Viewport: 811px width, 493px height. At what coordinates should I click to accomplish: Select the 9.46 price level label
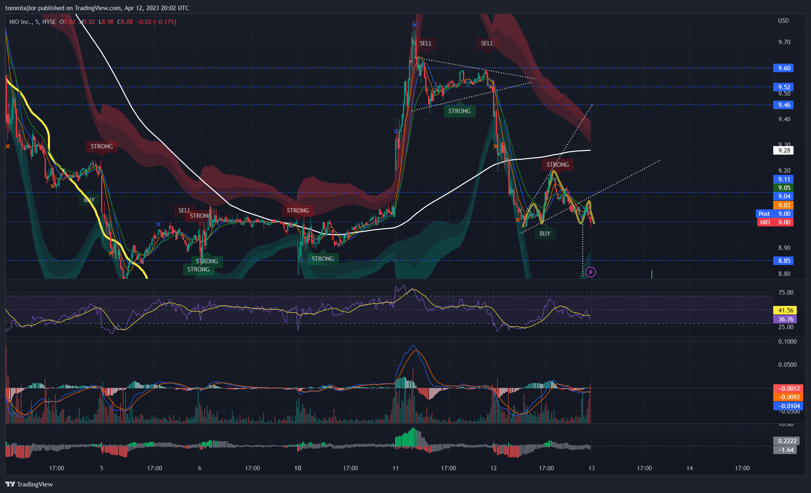783,105
